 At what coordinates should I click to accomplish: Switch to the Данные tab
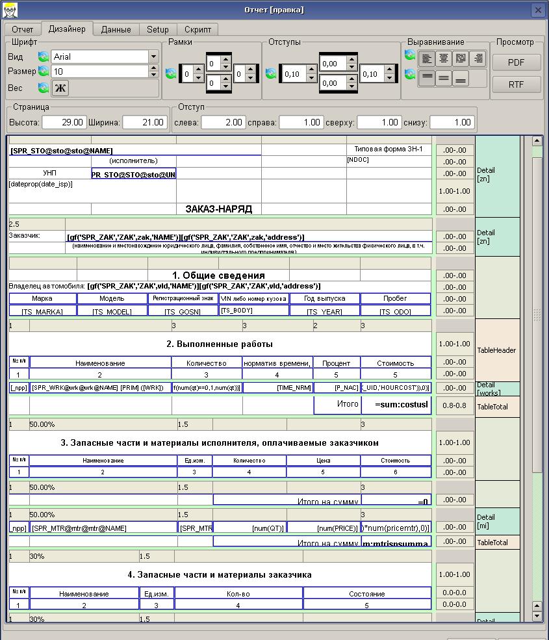point(116,29)
